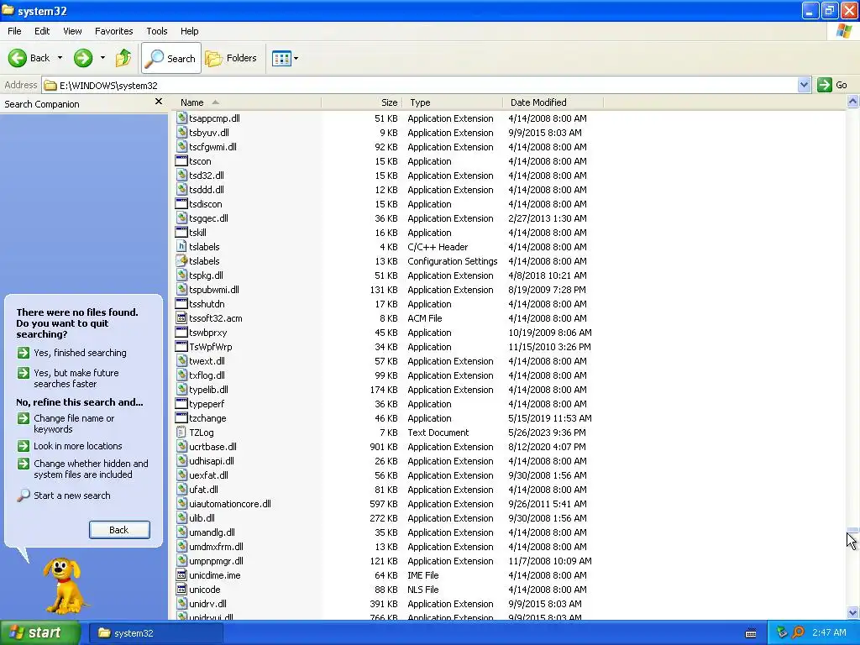Open the File menu
This screenshot has height=645, width=860.
click(x=15, y=31)
